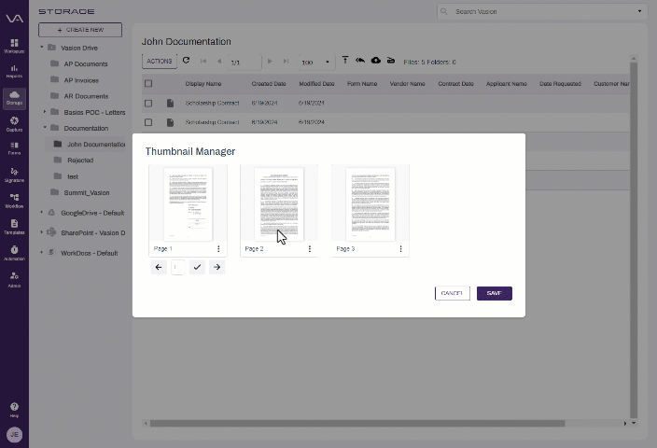Sort by Modified Date column header
This screenshot has width=657, height=448.
pyautogui.click(x=316, y=84)
